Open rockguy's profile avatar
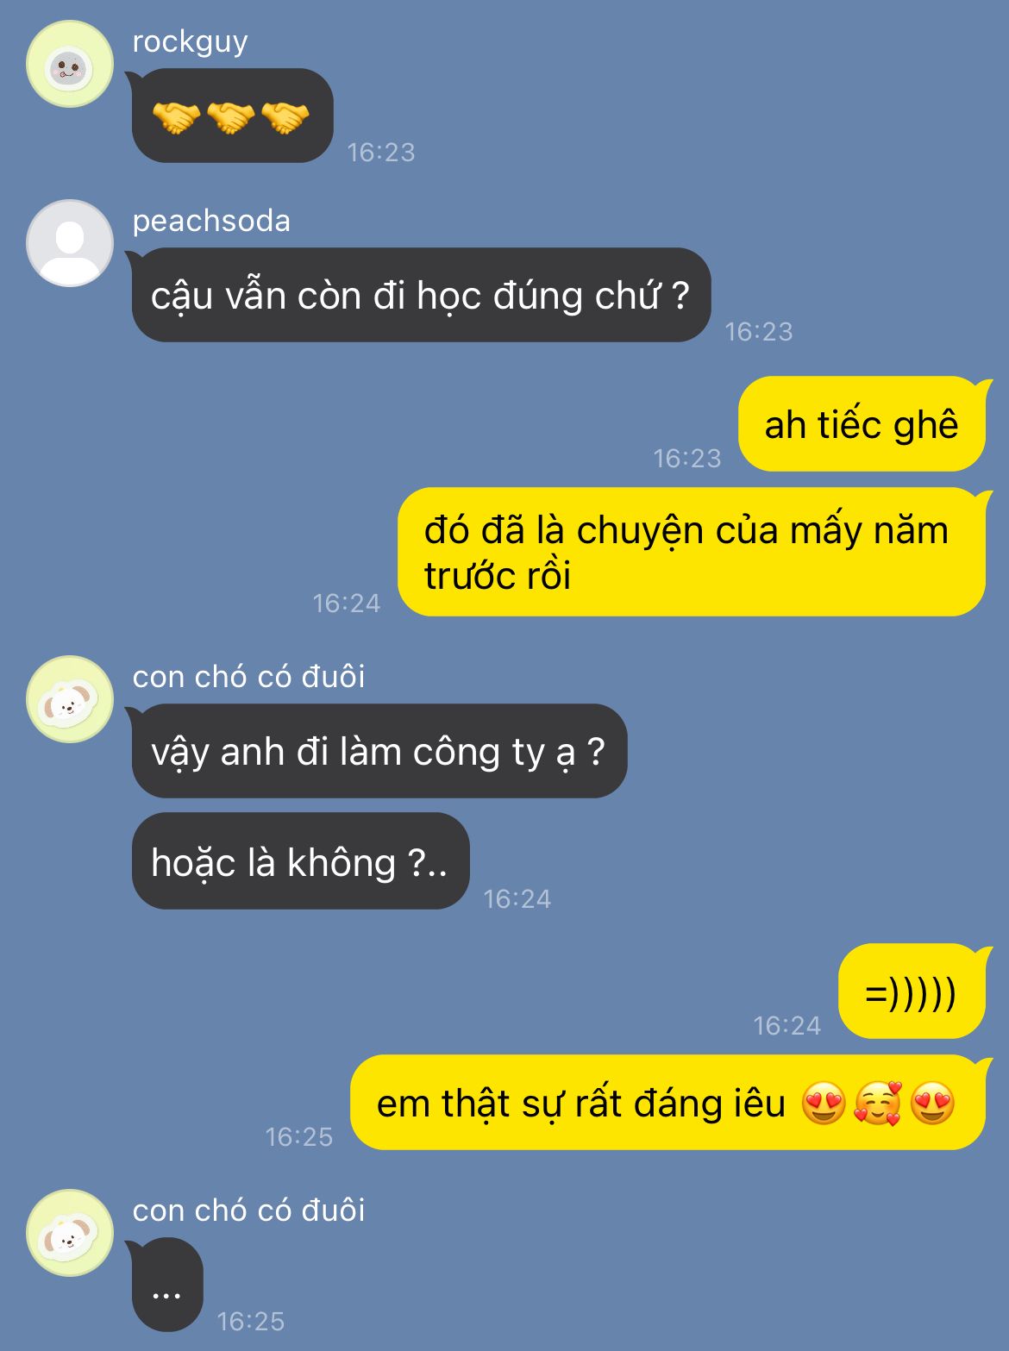This screenshot has height=1351, width=1009. coord(70,65)
